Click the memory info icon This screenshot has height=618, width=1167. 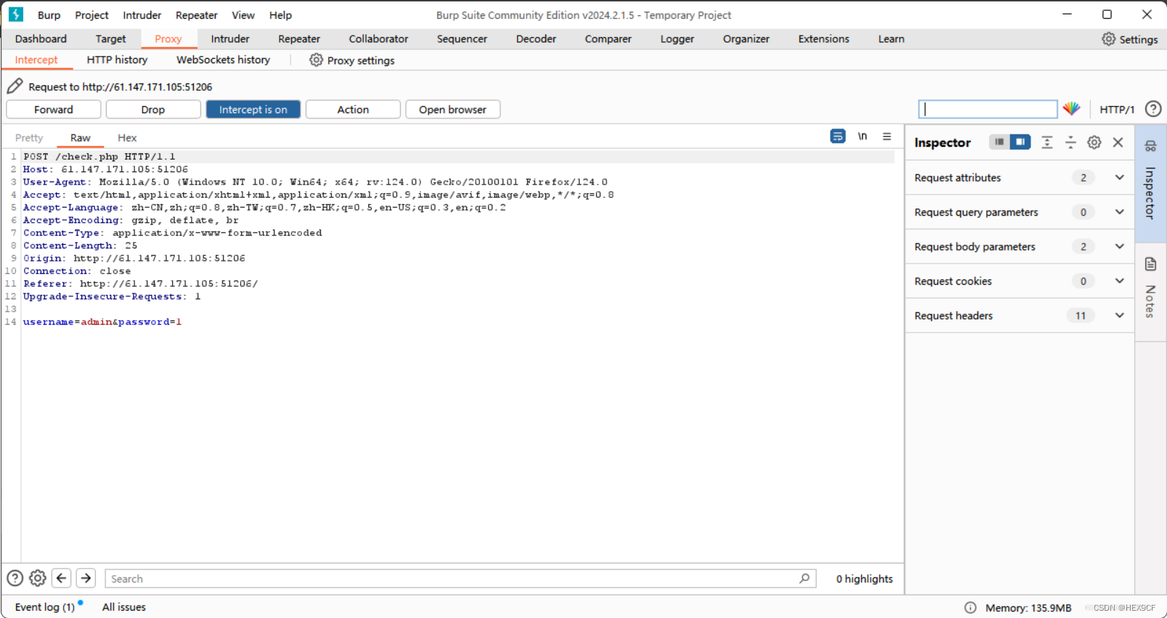970,608
